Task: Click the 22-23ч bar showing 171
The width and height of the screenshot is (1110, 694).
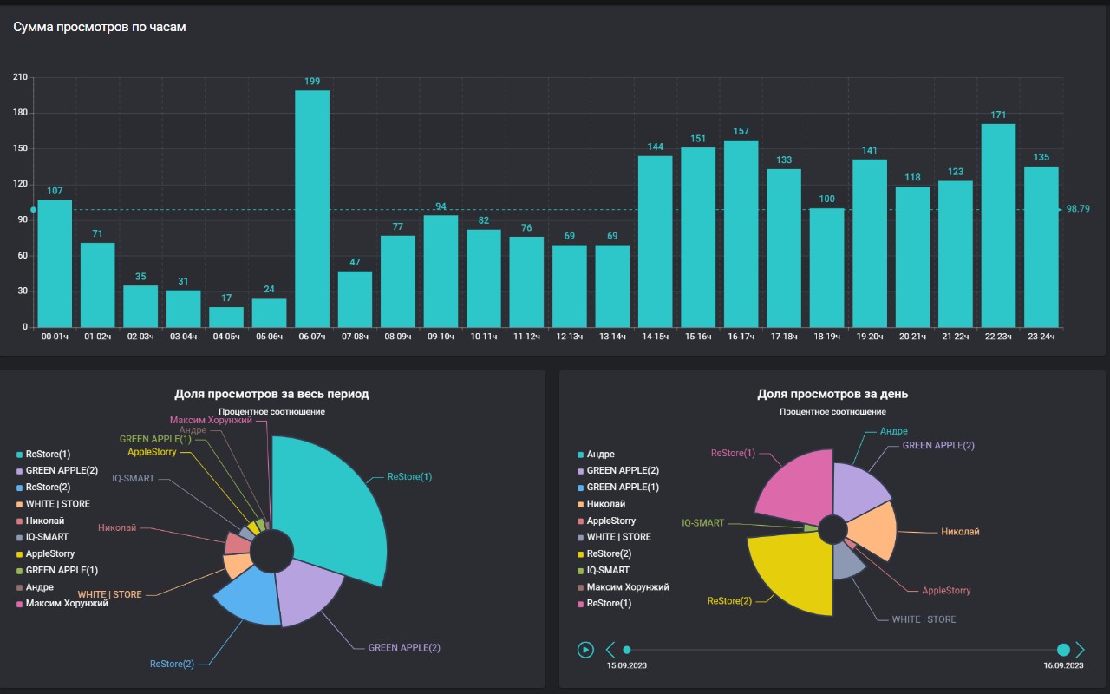Action: (998, 226)
